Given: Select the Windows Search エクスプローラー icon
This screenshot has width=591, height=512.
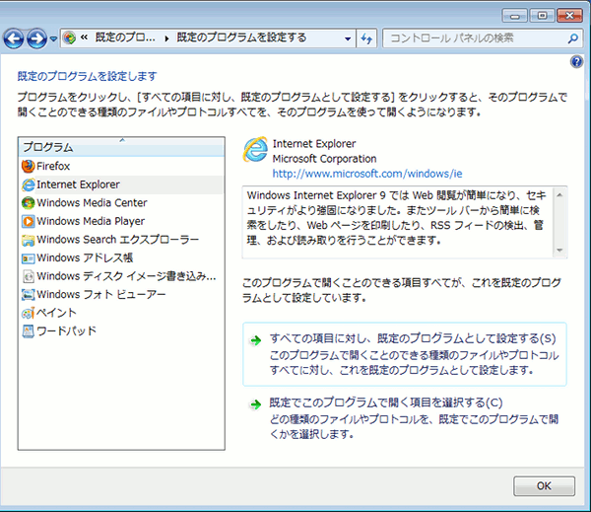Looking at the screenshot, I should tap(28, 240).
